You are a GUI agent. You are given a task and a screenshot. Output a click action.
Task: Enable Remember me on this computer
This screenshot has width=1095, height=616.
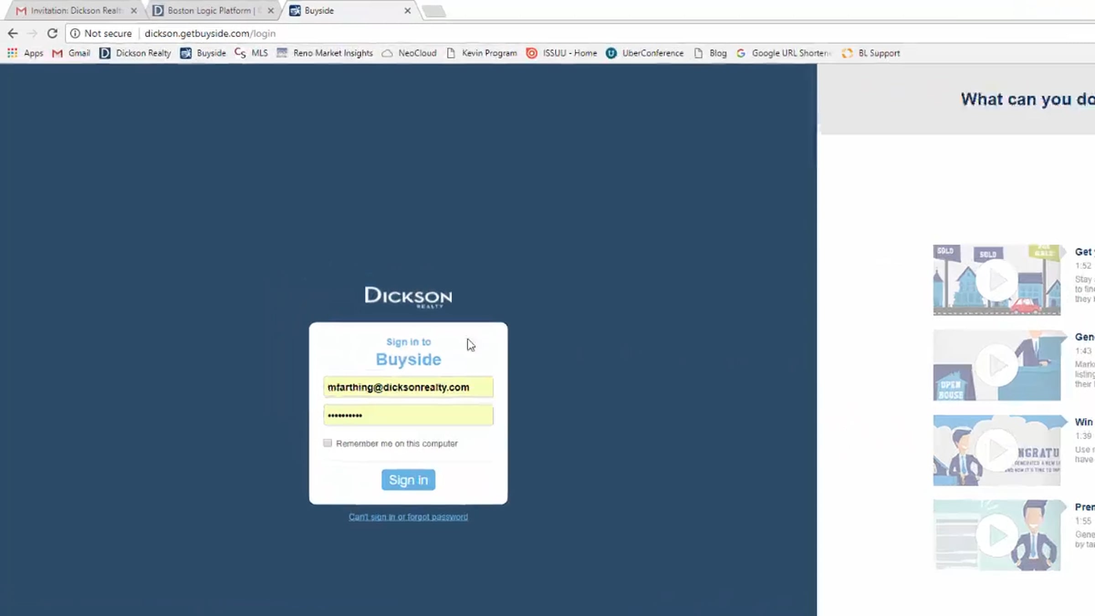pos(328,443)
